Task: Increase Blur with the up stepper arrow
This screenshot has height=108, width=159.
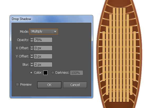Action: pyautogui.click(x=32, y=63)
